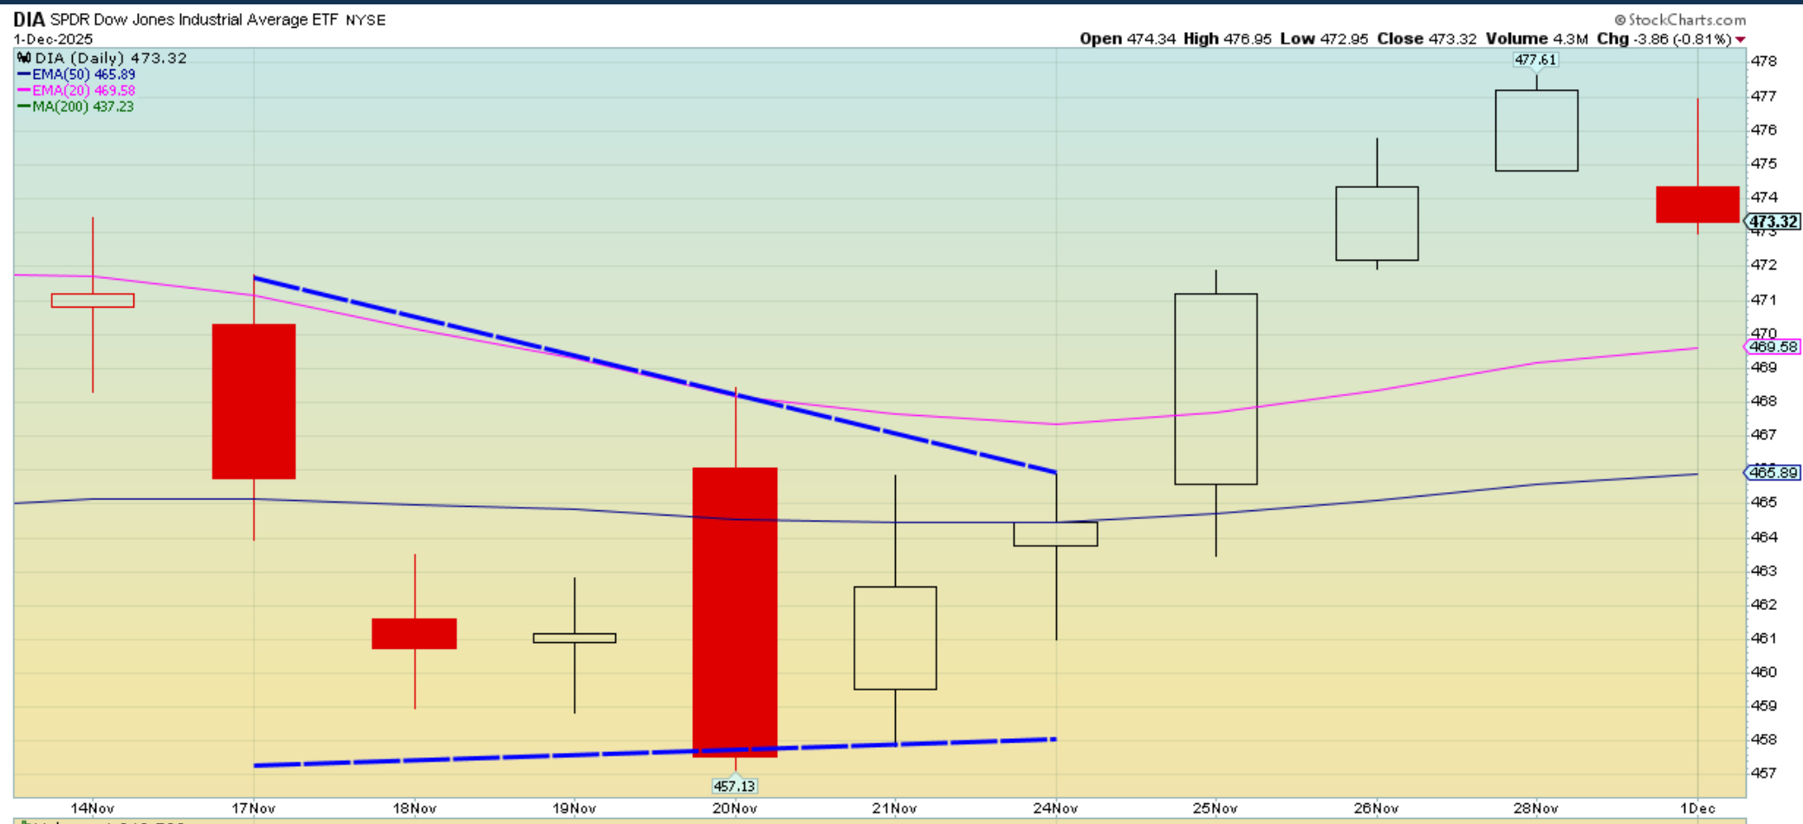This screenshot has width=1803, height=824.
Task: Click the 478 price label on the y-axis
Action: click(x=1763, y=62)
